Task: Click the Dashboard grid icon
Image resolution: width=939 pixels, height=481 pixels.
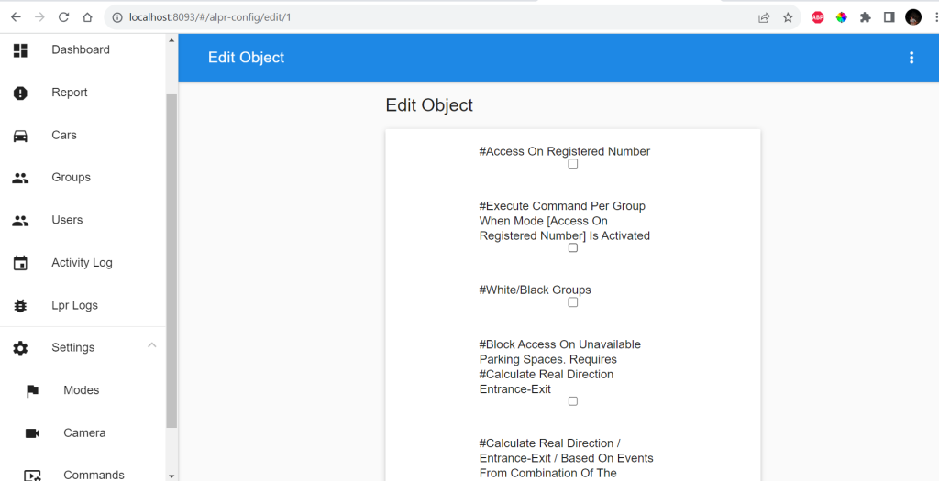Action: point(20,51)
